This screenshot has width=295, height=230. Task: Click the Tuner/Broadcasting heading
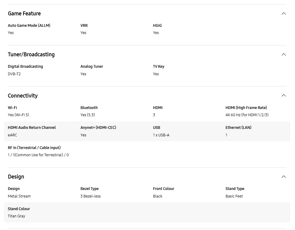(31, 54)
